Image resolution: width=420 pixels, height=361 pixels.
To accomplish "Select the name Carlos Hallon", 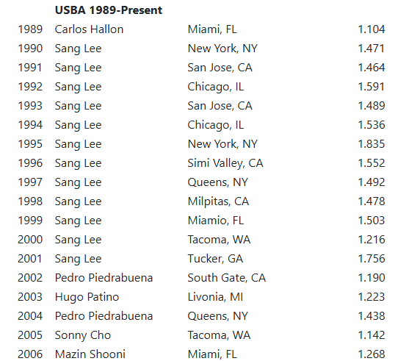I will tap(89, 29).
